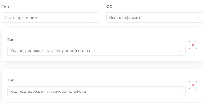Click the topmost Тип label above Подтверждение

pos(5,6)
